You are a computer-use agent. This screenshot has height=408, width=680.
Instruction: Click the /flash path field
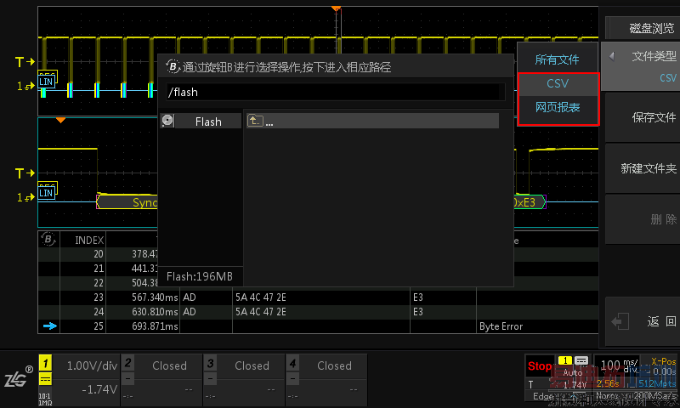[x=336, y=92]
